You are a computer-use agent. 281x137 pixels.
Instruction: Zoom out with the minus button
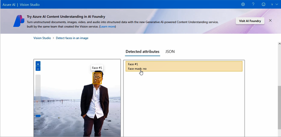point(38,69)
